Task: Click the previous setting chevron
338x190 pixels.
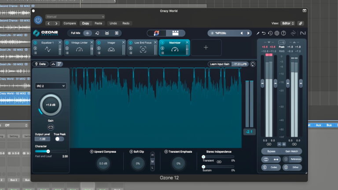Action: point(49,23)
